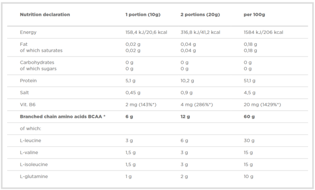This screenshot has width=315, height=190.
Task: Click the Salt row label
Action: tap(24, 93)
